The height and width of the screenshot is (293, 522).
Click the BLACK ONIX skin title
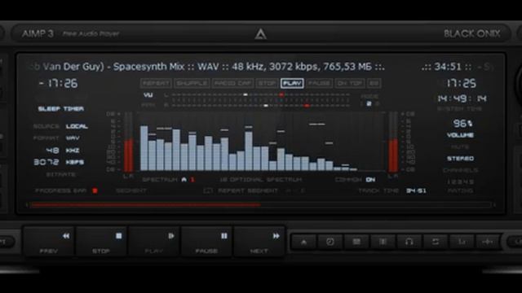point(472,33)
